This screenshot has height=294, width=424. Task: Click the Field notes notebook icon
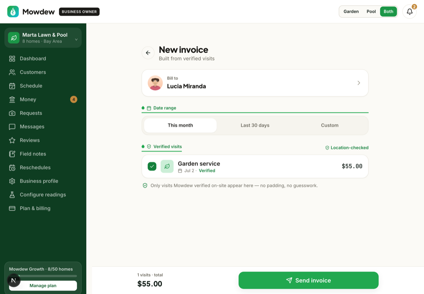[x=12, y=154]
